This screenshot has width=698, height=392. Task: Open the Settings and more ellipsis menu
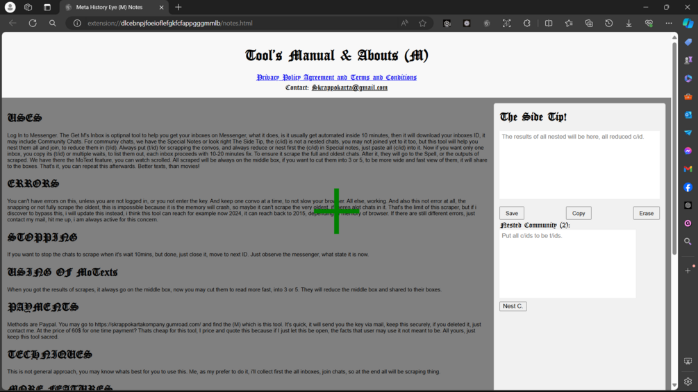coord(669,23)
